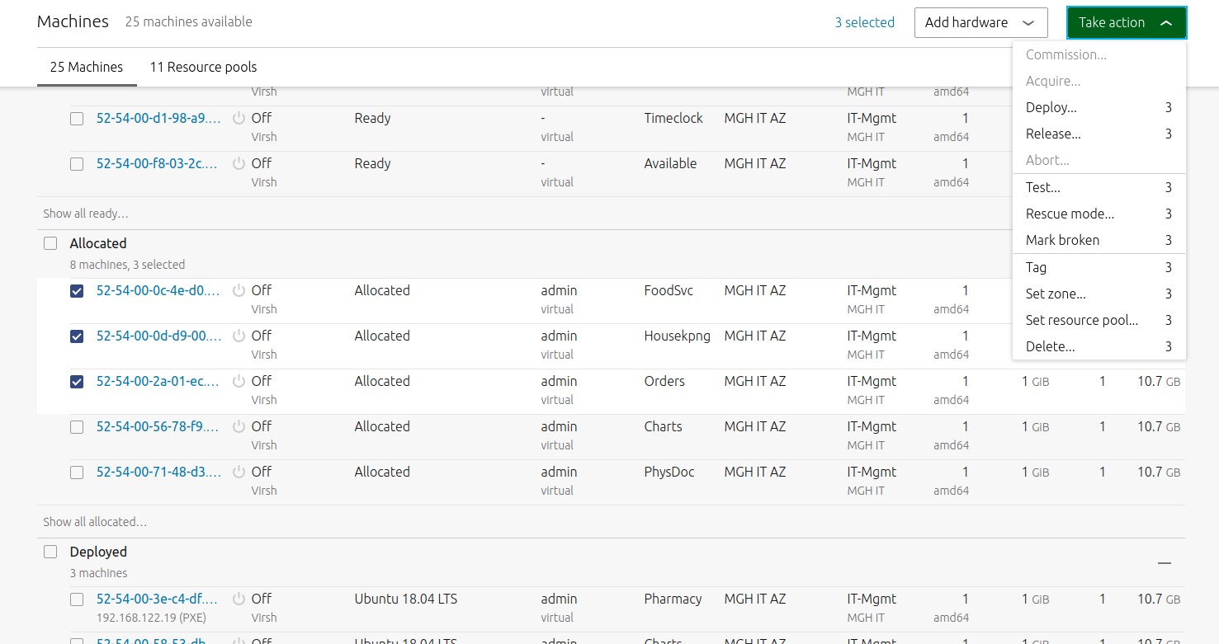
Task: Collapse the Deployed machines group
Action: click(x=1164, y=562)
